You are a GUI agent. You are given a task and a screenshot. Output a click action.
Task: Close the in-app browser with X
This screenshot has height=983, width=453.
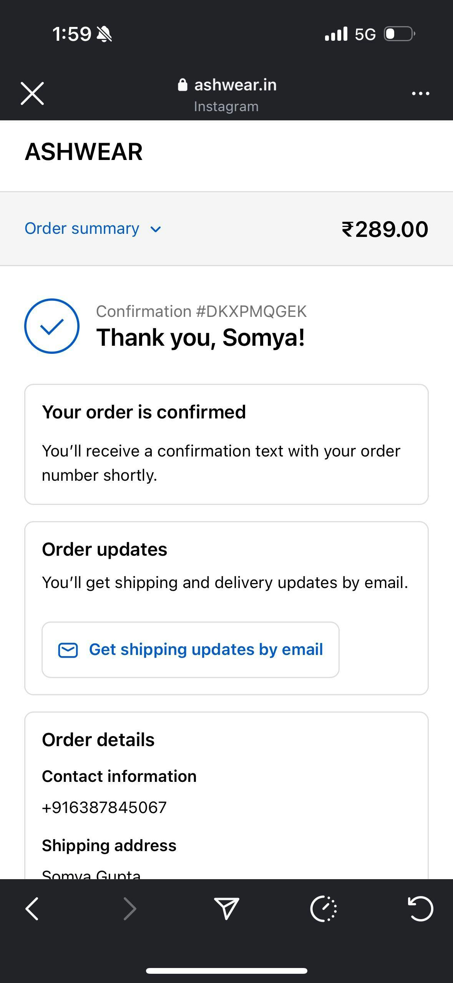[x=32, y=93]
